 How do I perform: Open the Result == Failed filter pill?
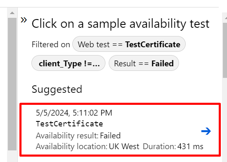[x=144, y=63]
